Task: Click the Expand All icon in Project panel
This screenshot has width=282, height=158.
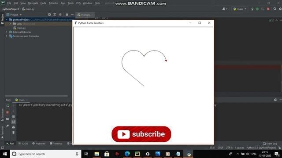Action: (x=55, y=14)
